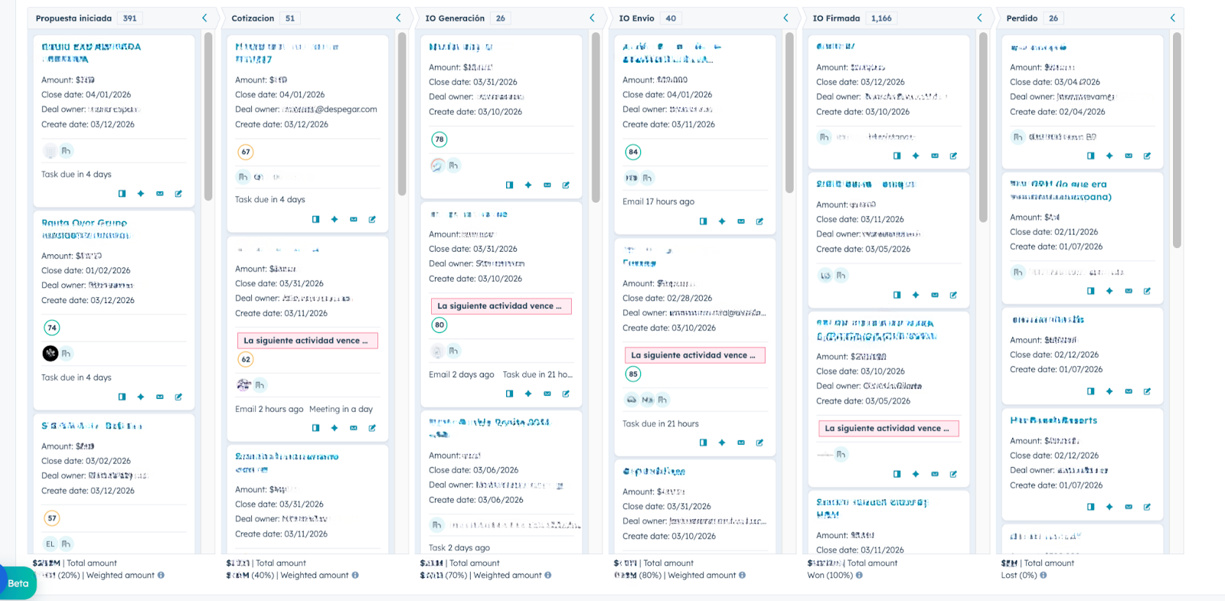Click 'La siguiente actividad vence' tag in Cotizacion
This screenshot has height=601, width=1225.
point(307,341)
